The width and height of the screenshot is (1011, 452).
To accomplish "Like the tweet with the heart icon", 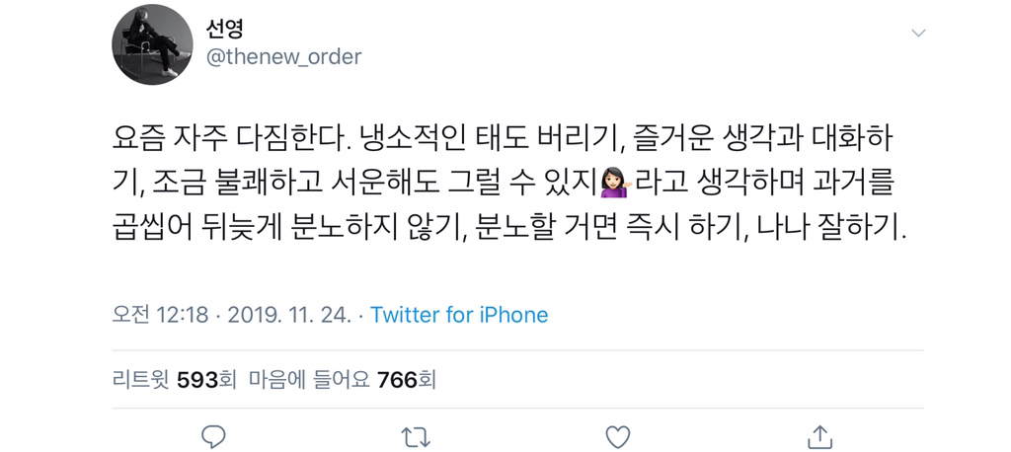I will pyautogui.click(x=618, y=437).
